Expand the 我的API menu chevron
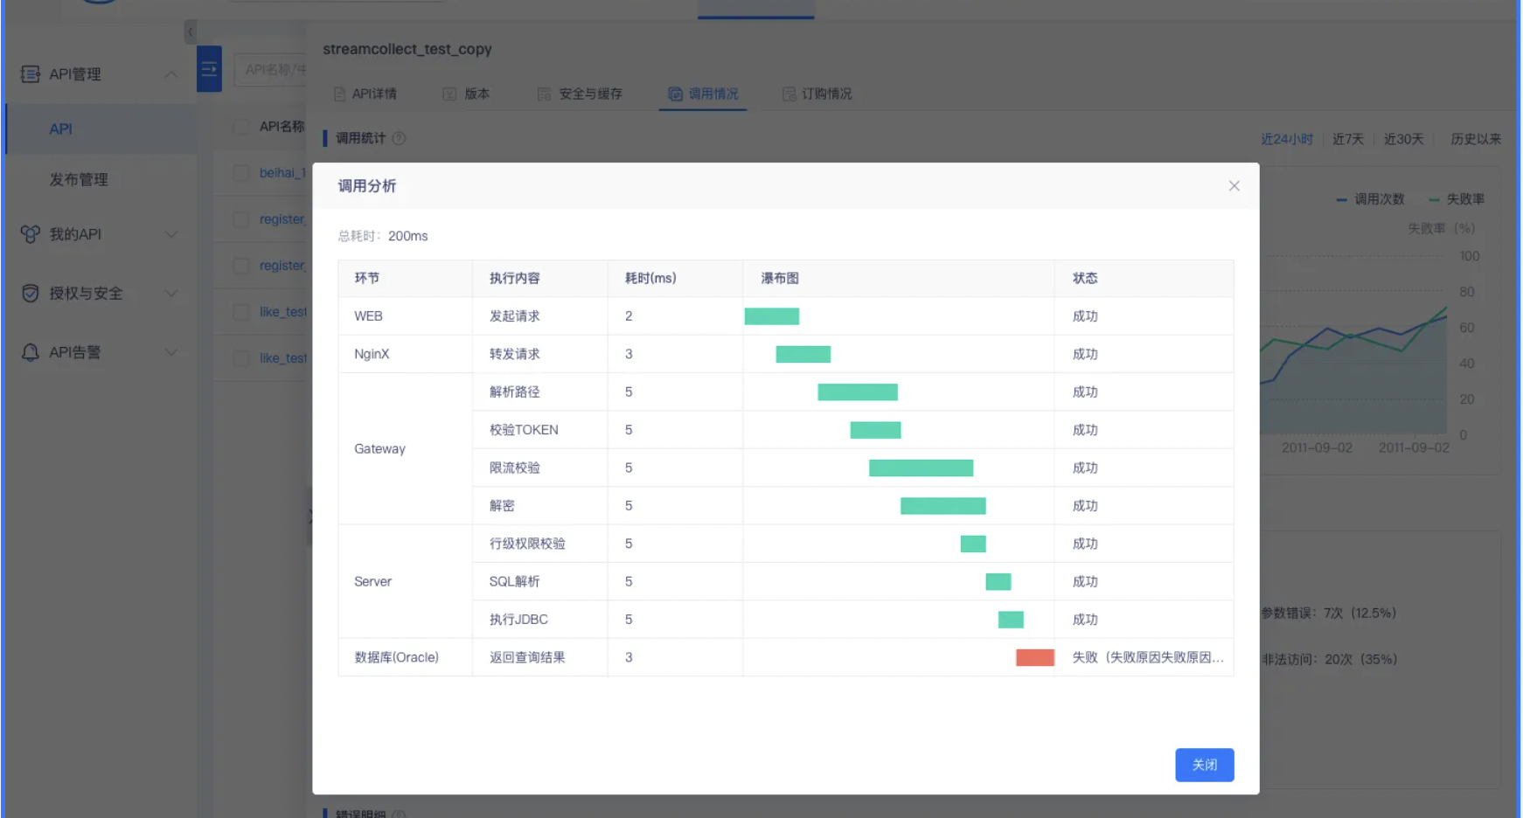 [x=171, y=234]
